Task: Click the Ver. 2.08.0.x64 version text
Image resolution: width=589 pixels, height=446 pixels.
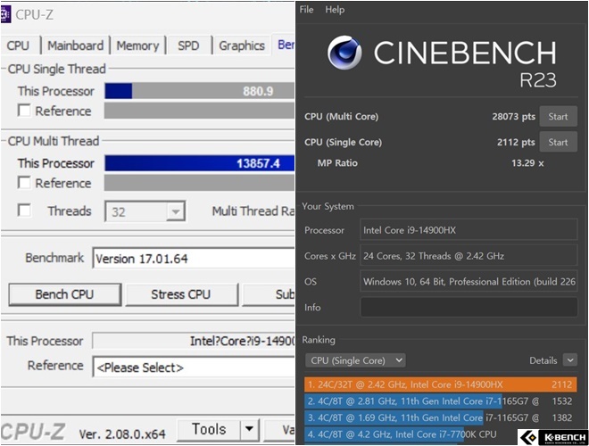Action: click(x=122, y=434)
